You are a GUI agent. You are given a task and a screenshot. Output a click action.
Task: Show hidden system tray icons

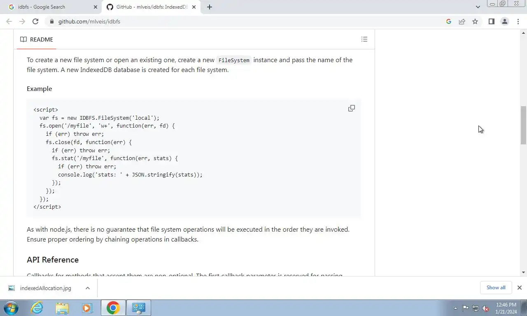tap(455, 308)
